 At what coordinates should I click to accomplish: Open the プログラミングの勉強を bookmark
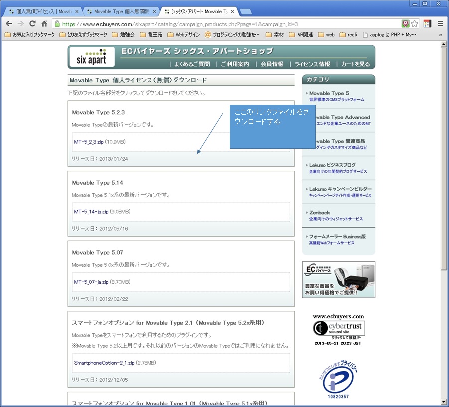point(233,35)
